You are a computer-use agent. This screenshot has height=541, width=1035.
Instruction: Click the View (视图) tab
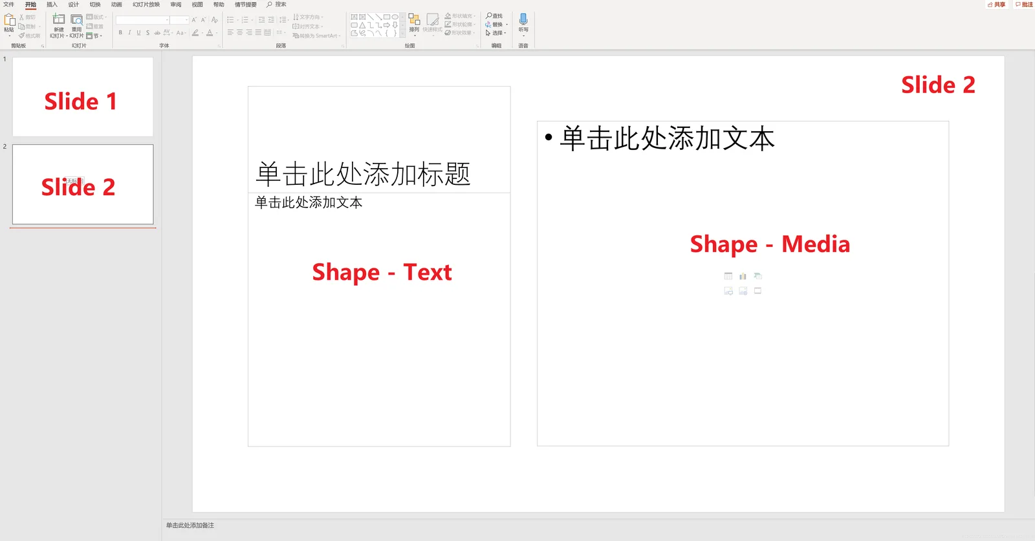pyautogui.click(x=197, y=5)
